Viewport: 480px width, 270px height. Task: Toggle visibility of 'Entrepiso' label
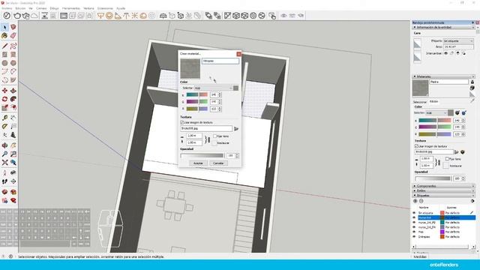point(414,237)
